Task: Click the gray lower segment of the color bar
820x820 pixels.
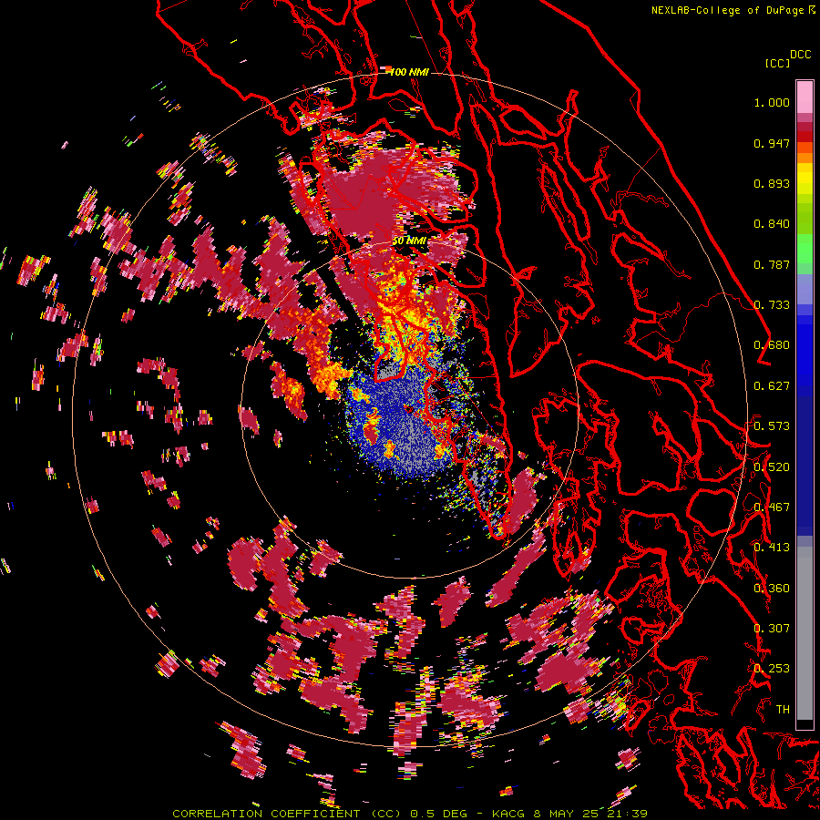Action: (x=805, y=633)
